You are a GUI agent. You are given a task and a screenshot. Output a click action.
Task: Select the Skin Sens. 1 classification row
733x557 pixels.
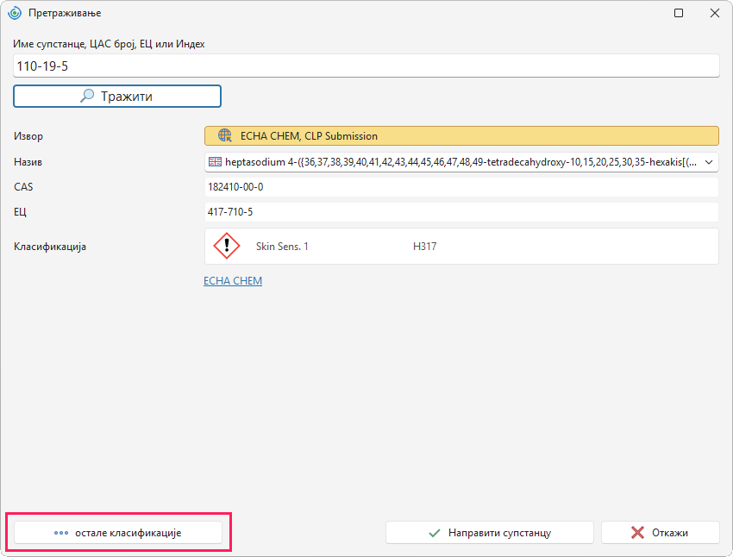pyautogui.click(x=461, y=247)
